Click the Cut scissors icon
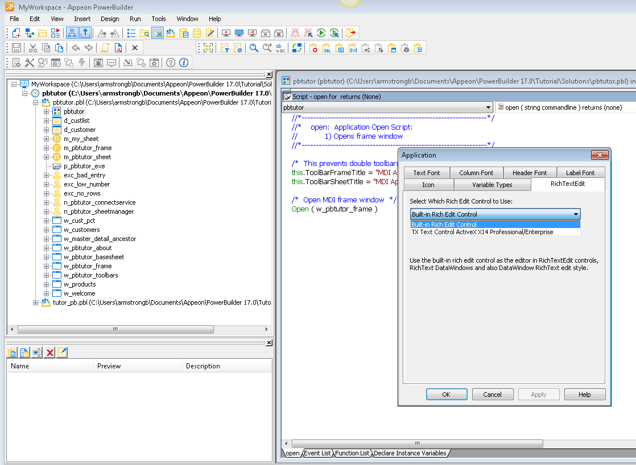636x465 pixels. 33,48
